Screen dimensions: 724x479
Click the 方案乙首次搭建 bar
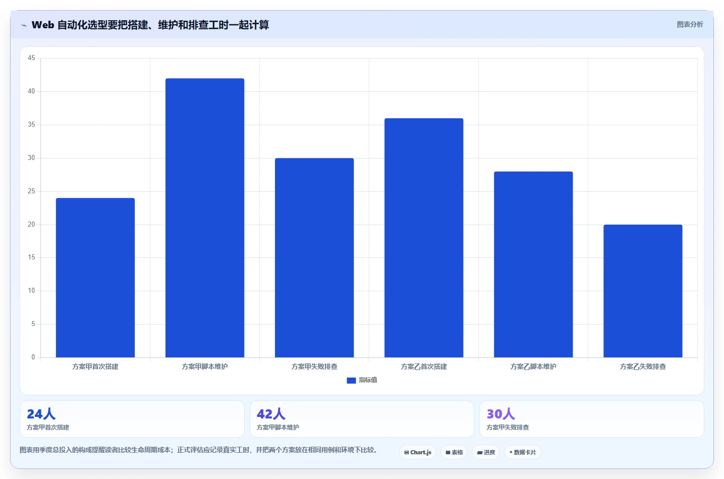click(x=424, y=238)
